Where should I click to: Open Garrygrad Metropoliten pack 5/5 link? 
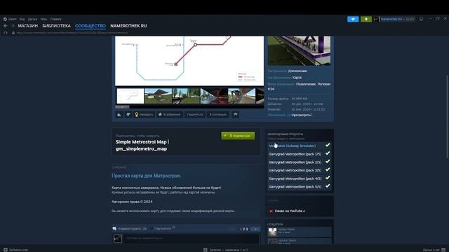(x=295, y=187)
